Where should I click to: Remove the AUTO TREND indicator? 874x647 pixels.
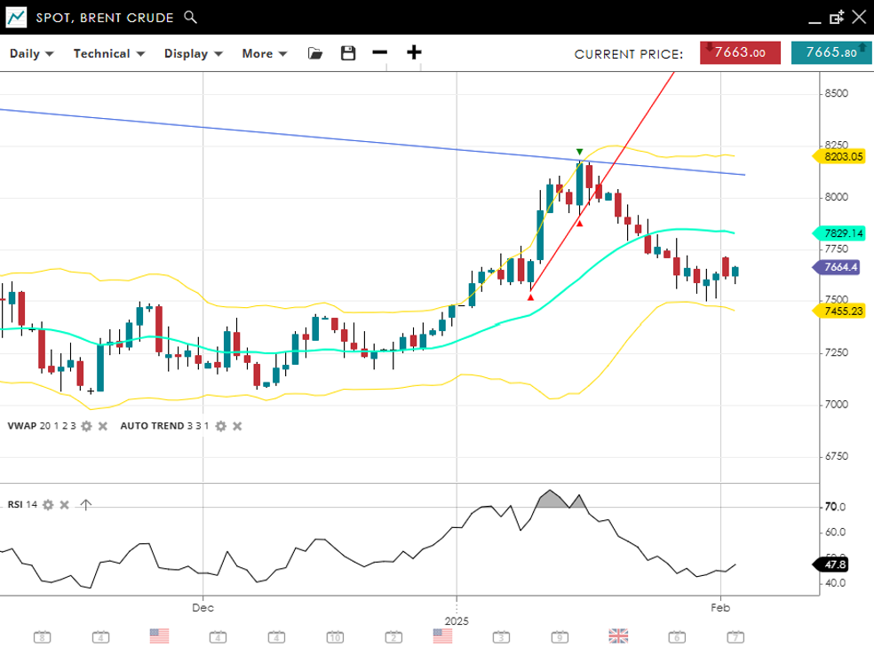click(x=237, y=426)
